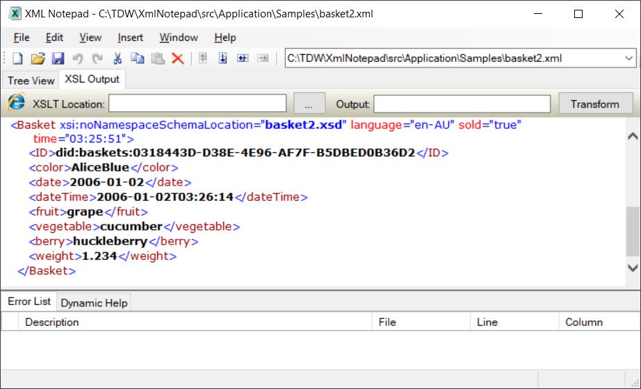The image size is (641, 389).
Task: Click the fruit value grape
Action: tap(85, 212)
